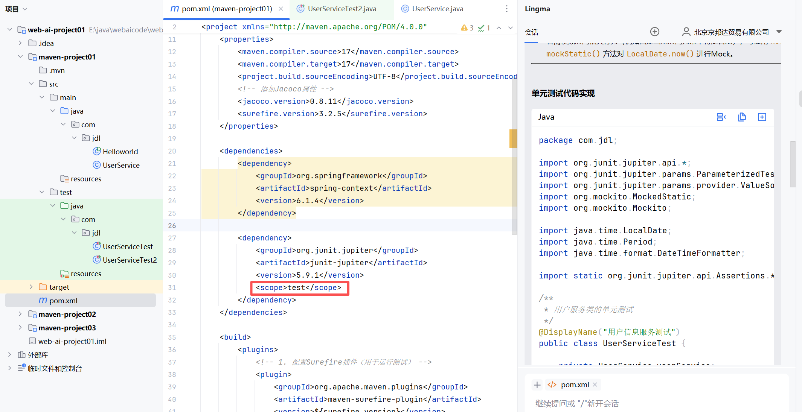Click the create new file from code icon

tap(762, 117)
